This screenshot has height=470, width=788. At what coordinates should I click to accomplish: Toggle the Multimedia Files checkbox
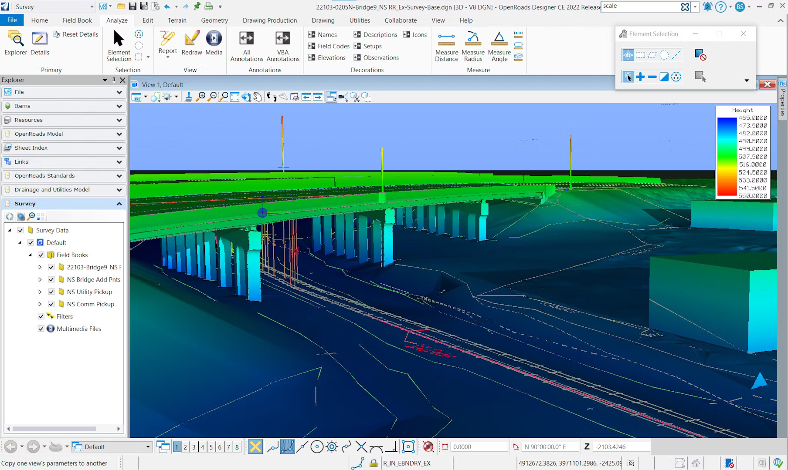tap(41, 329)
